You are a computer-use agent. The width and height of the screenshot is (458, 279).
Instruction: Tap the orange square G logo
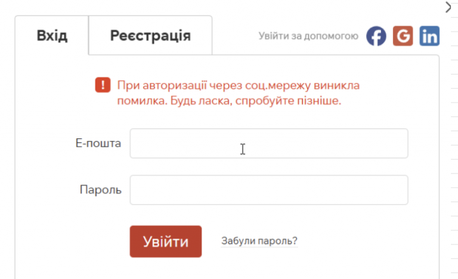(403, 36)
